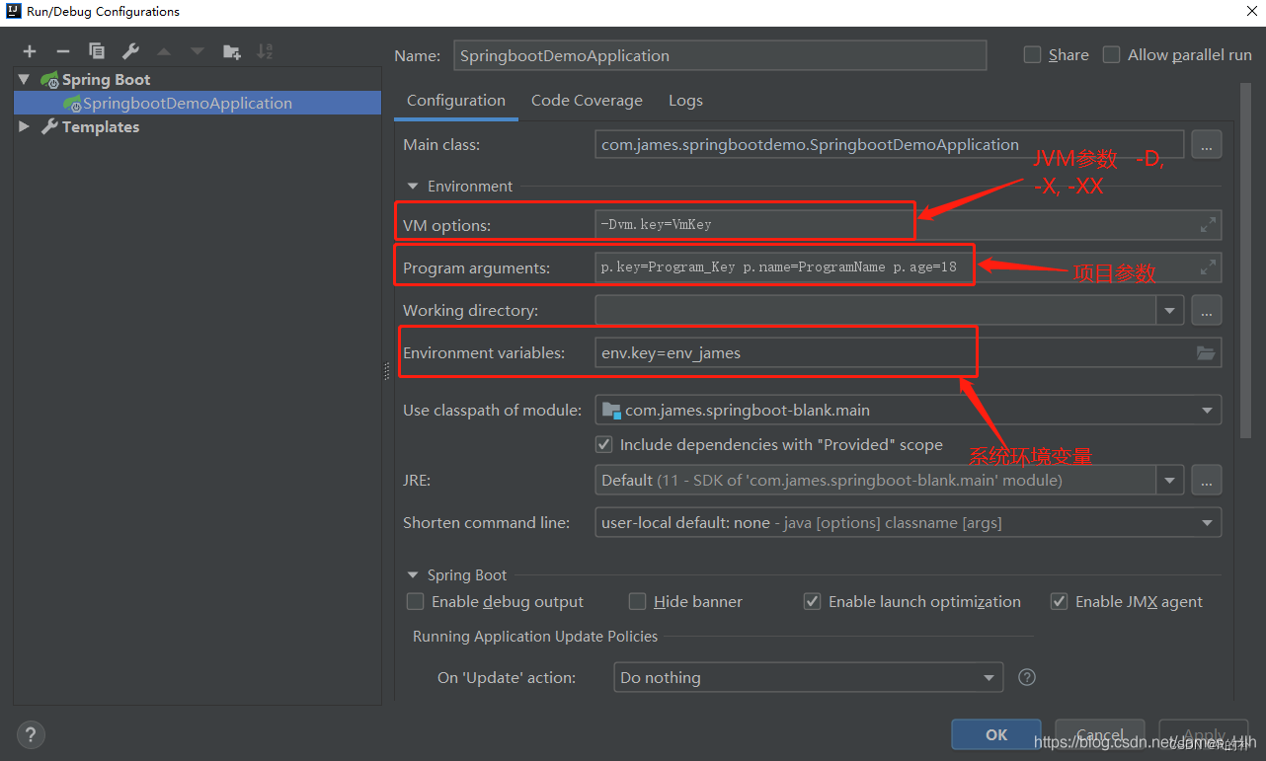Open Use classpath of module dropdown
Image resolution: width=1266 pixels, height=761 pixels.
(1207, 410)
